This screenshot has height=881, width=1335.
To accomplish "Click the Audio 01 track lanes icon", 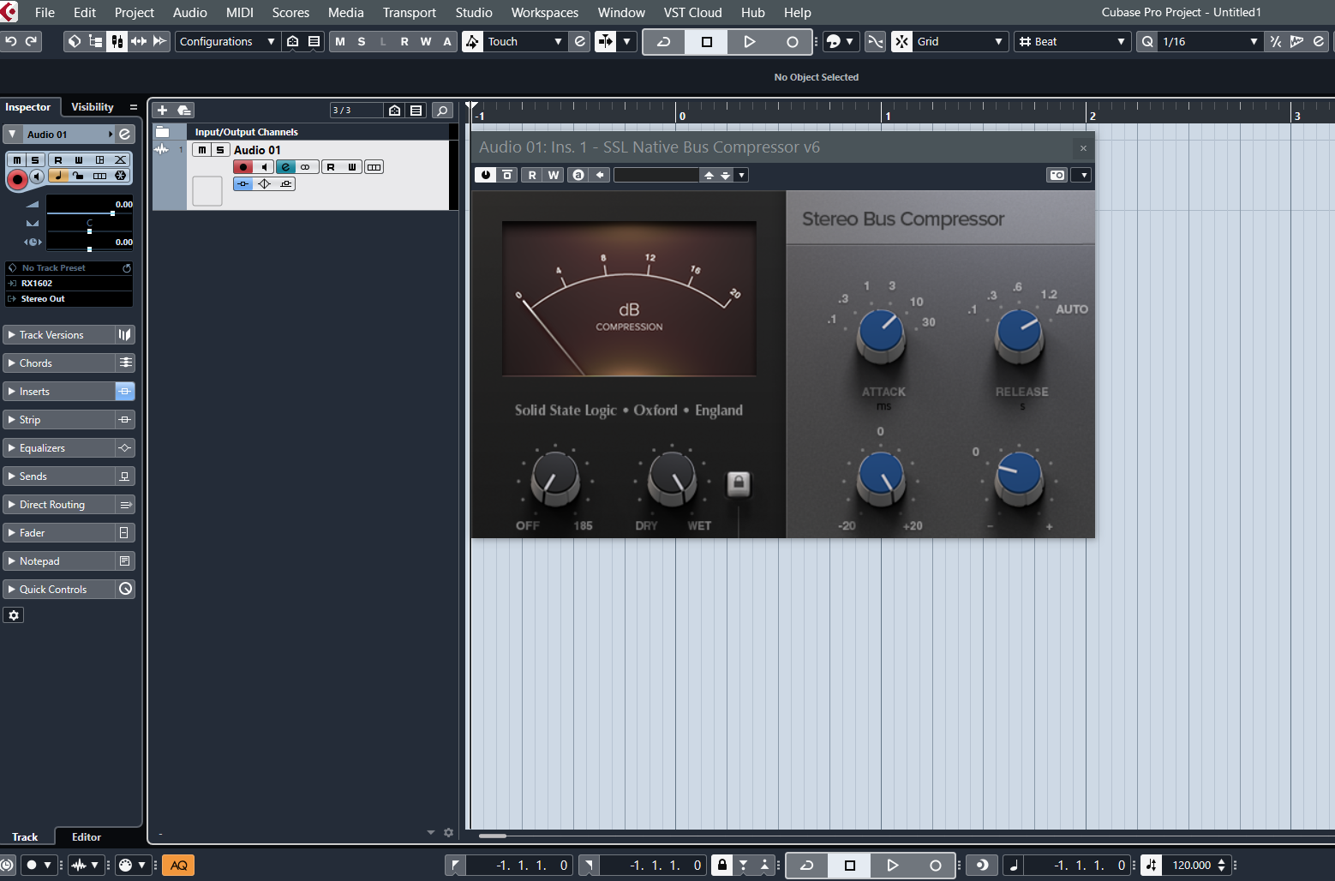I will pos(374,167).
